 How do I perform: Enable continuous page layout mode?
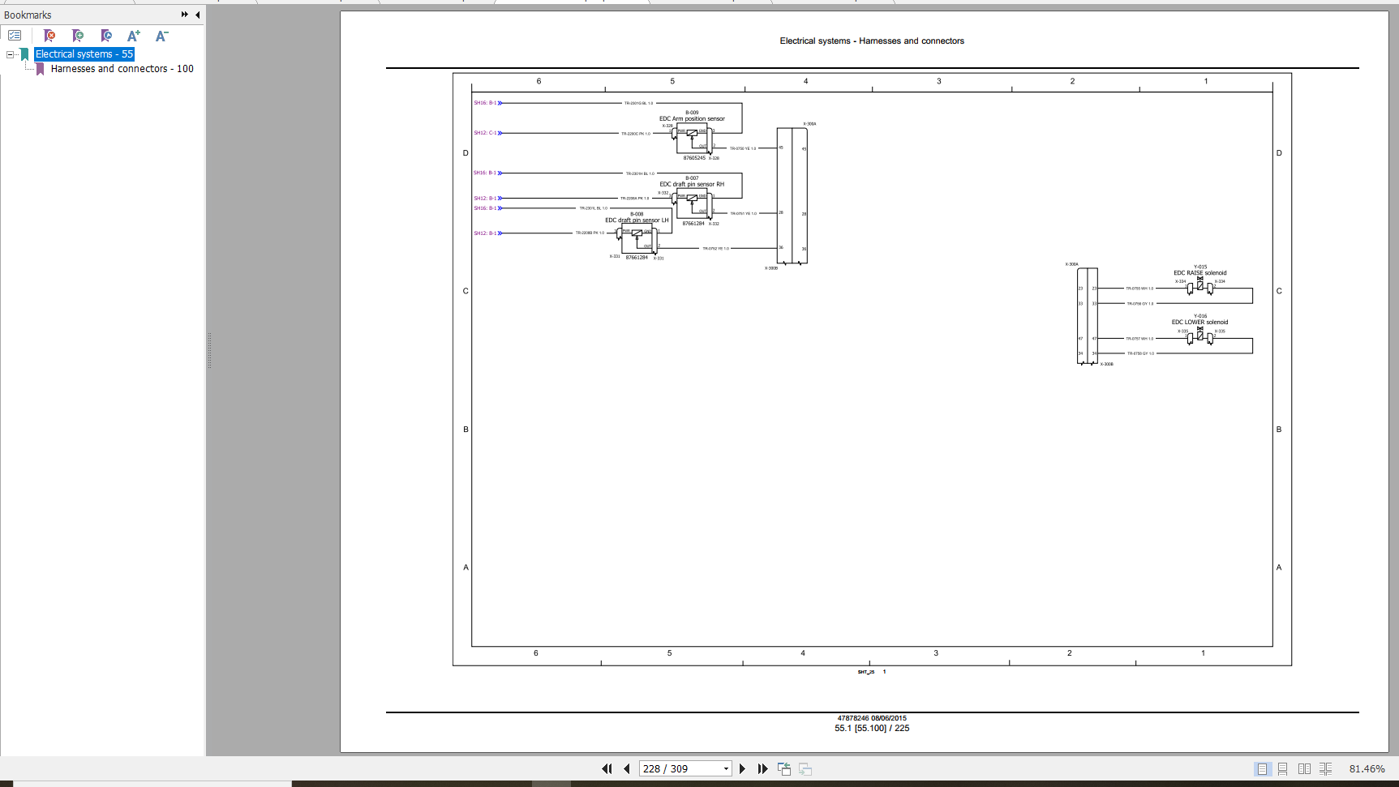tap(1283, 768)
